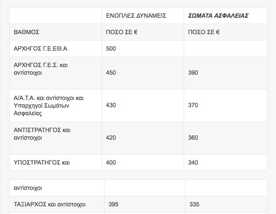Click the 360 amount cell

click(193, 138)
